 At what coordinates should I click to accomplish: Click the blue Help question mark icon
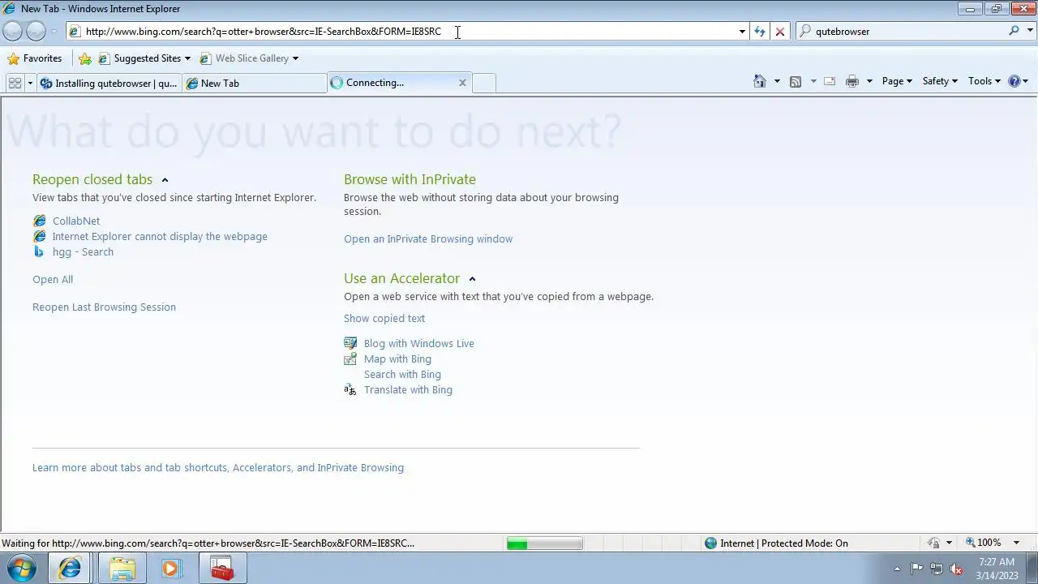[x=1014, y=81]
